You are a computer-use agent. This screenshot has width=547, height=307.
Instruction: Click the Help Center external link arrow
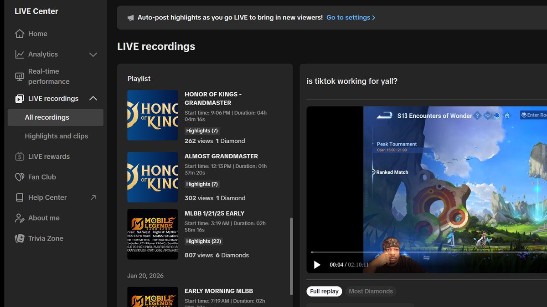pyautogui.click(x=93, y=197)
